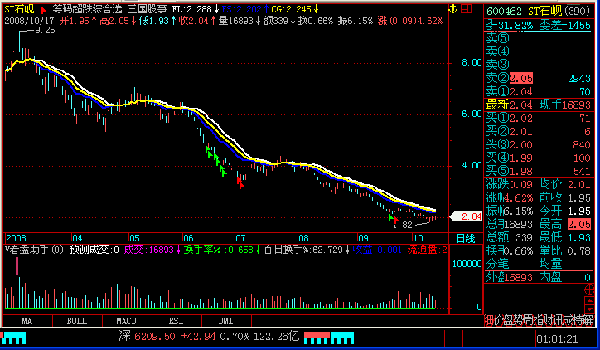Click the 最高 2.05 highlighted value
This screenshot has height=350, width=600.
579,224
